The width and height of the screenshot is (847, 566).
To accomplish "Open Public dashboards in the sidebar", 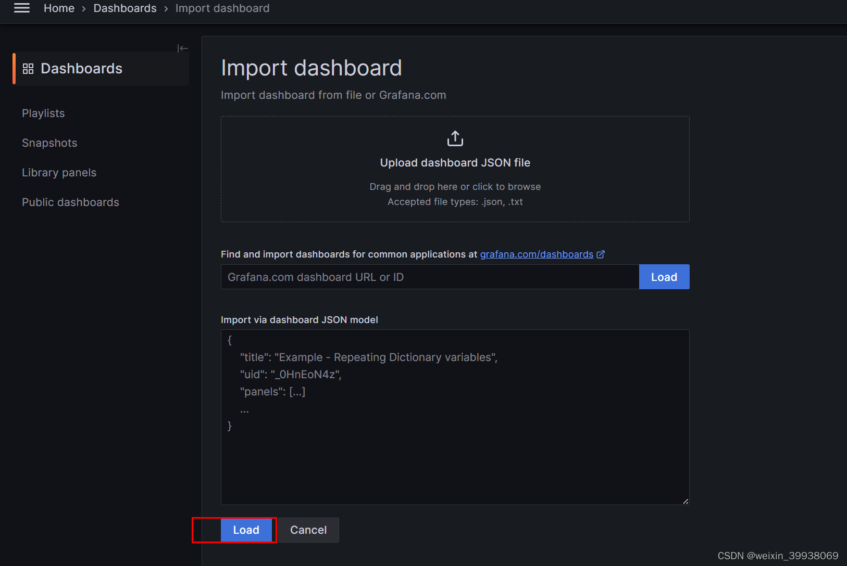I will click(70, 202).
